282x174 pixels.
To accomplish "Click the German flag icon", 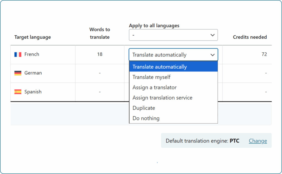I will coord(18,73).
